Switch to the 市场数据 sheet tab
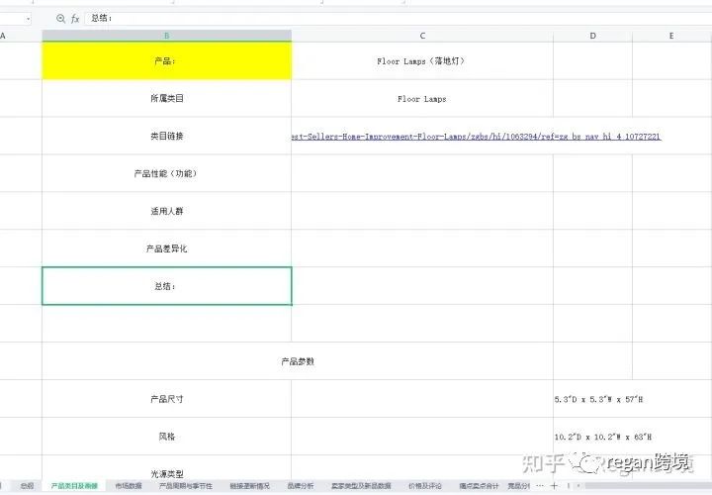712x495 pixels. click(129, 486)
